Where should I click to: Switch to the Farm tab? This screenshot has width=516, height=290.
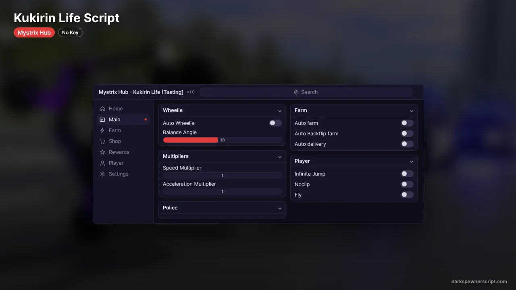point(123,130)
